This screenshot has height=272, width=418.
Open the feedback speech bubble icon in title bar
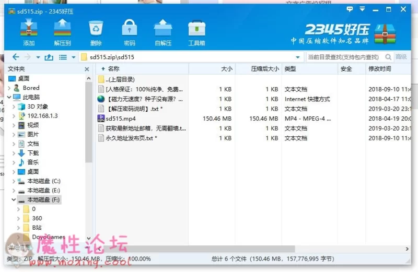coord(350,9)
